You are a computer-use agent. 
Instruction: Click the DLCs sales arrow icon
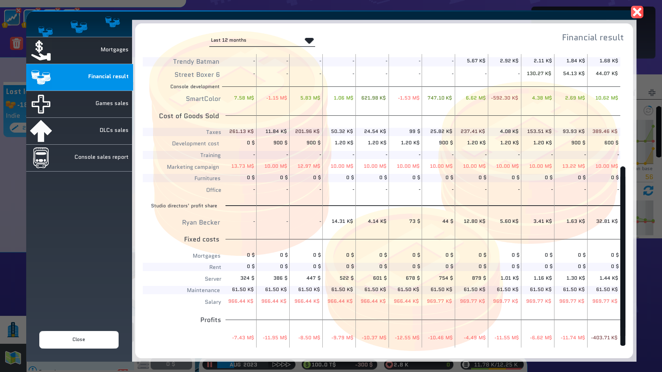(41, 131)
